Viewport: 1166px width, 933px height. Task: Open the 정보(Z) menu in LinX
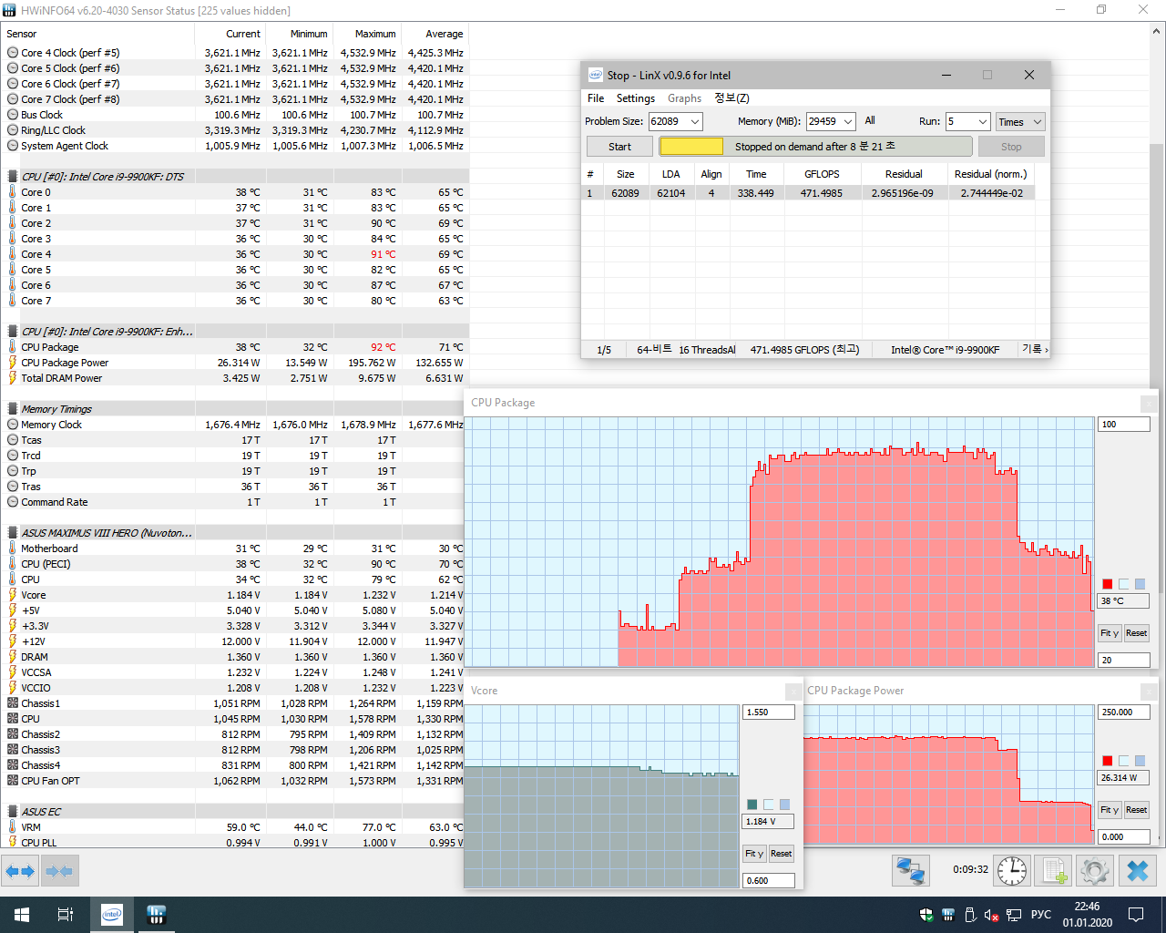coord(731,98)
